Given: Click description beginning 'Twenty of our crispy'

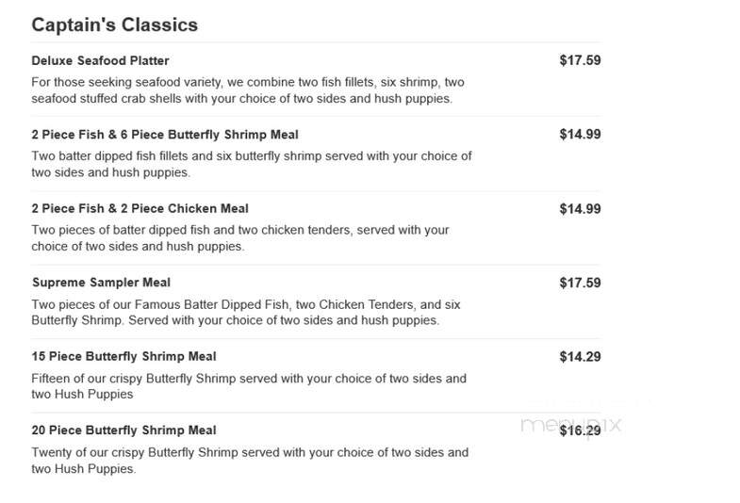Looking at the screenshot, I should click(250, 461).
